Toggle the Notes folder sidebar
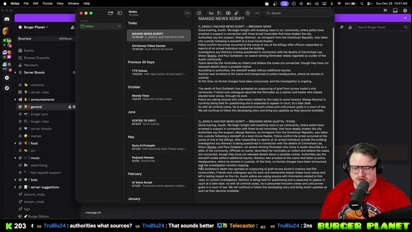Image resolution: width=412 pixels, height=232 pixels. point(120,13)
